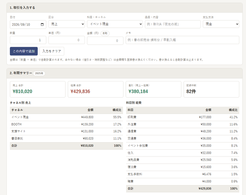Click the 自動 badge beside 金額
This screenshot has height=195, width=246.
click(x=105, y=33)
